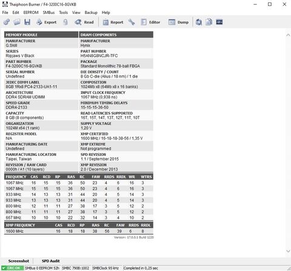Click the package value 'Standard Monolithic 78-ball FBGA'
Viewport: 291px width, 271px height.
[110, 66]
